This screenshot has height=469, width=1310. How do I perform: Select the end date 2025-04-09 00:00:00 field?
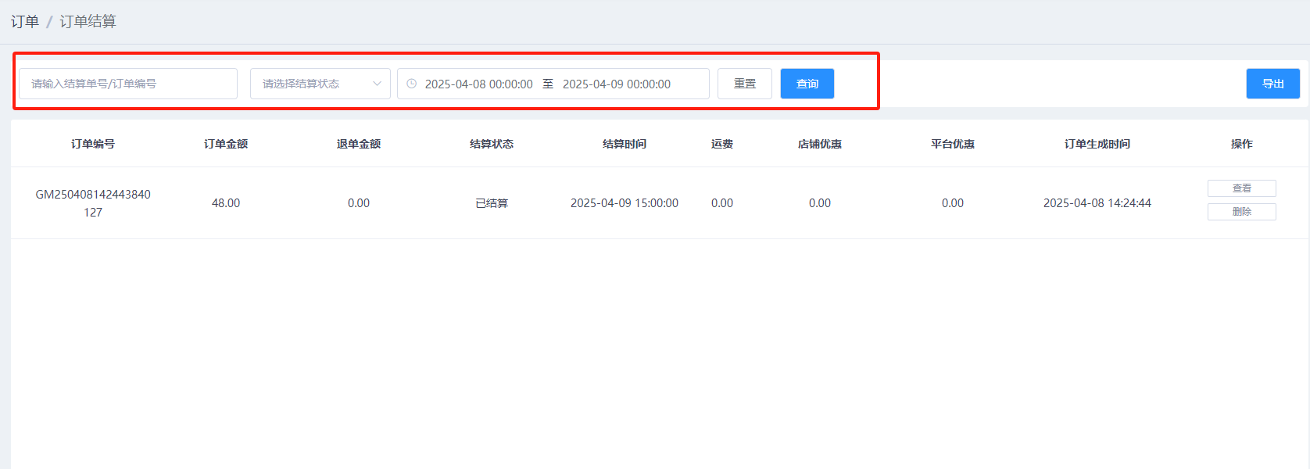[x=616, y=84]
